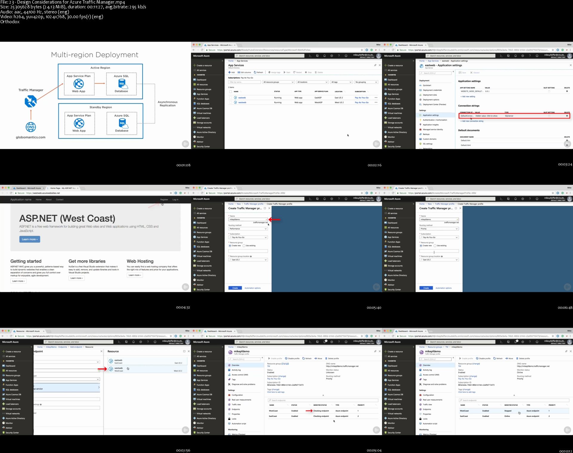Open No grouping dropdown
The image size is (573, 453).
366,82
